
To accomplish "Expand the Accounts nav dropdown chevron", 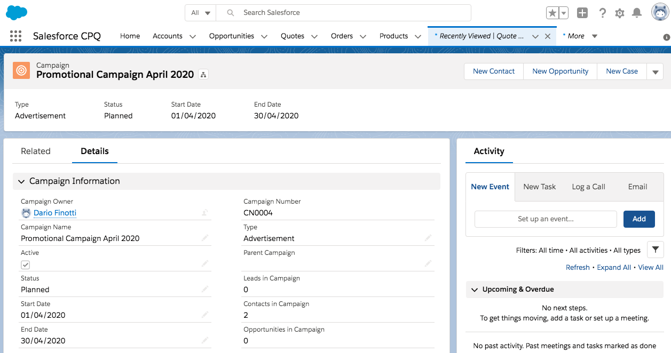I will [x=193, y=36].
